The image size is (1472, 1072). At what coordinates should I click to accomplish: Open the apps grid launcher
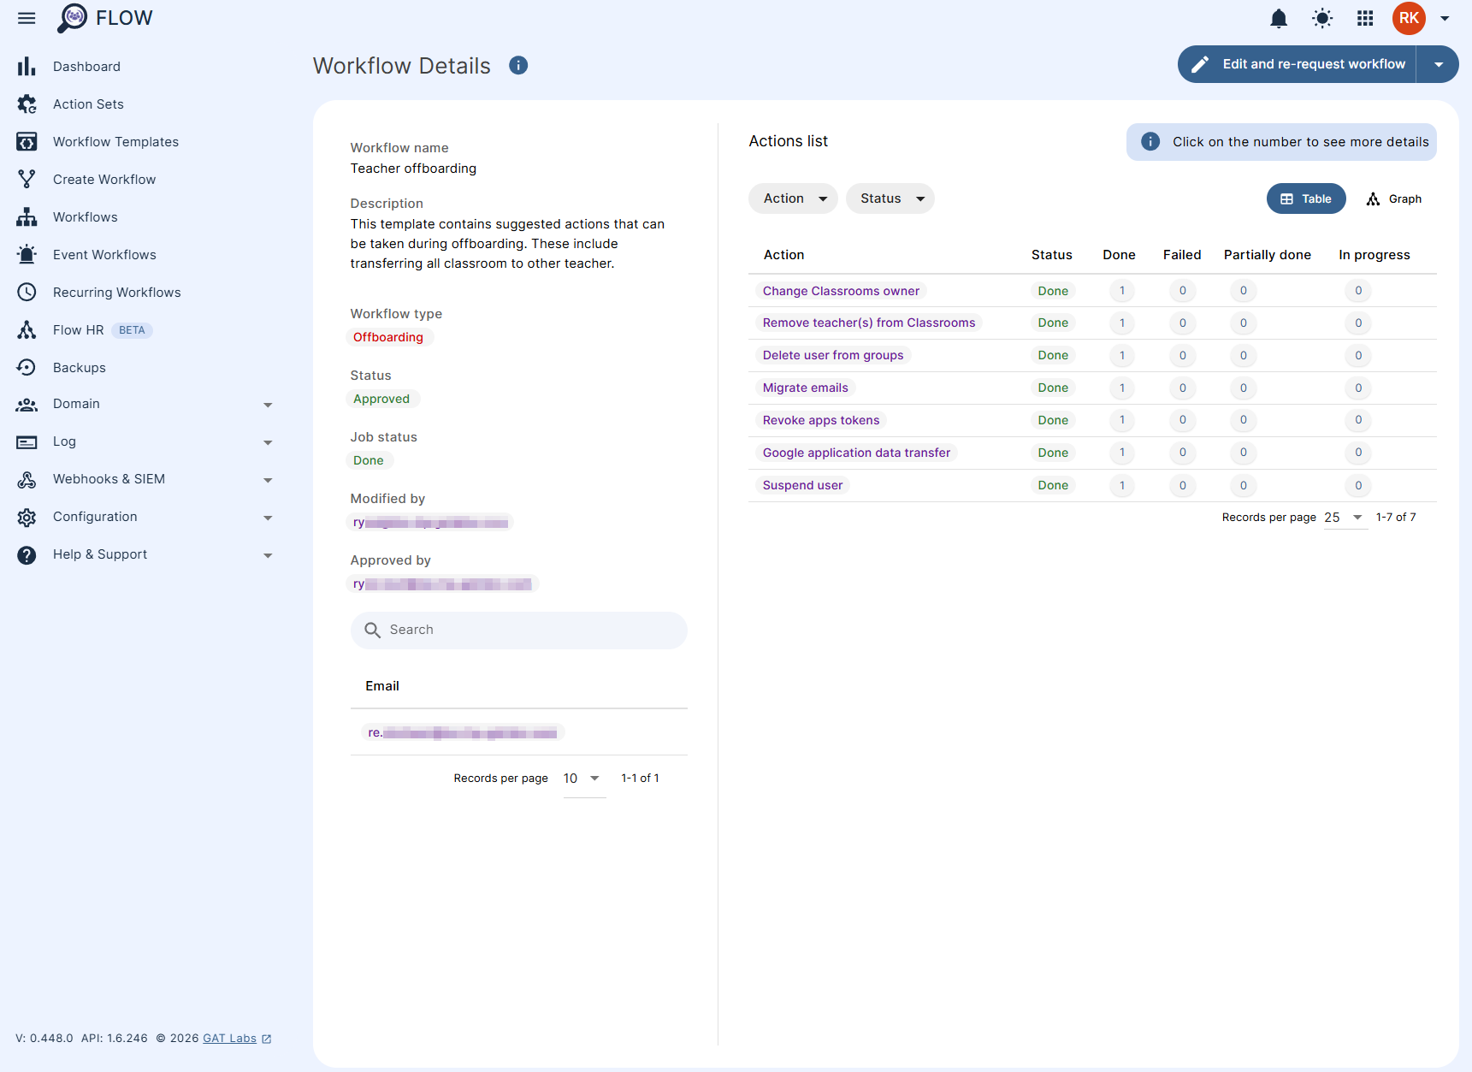1365,18
